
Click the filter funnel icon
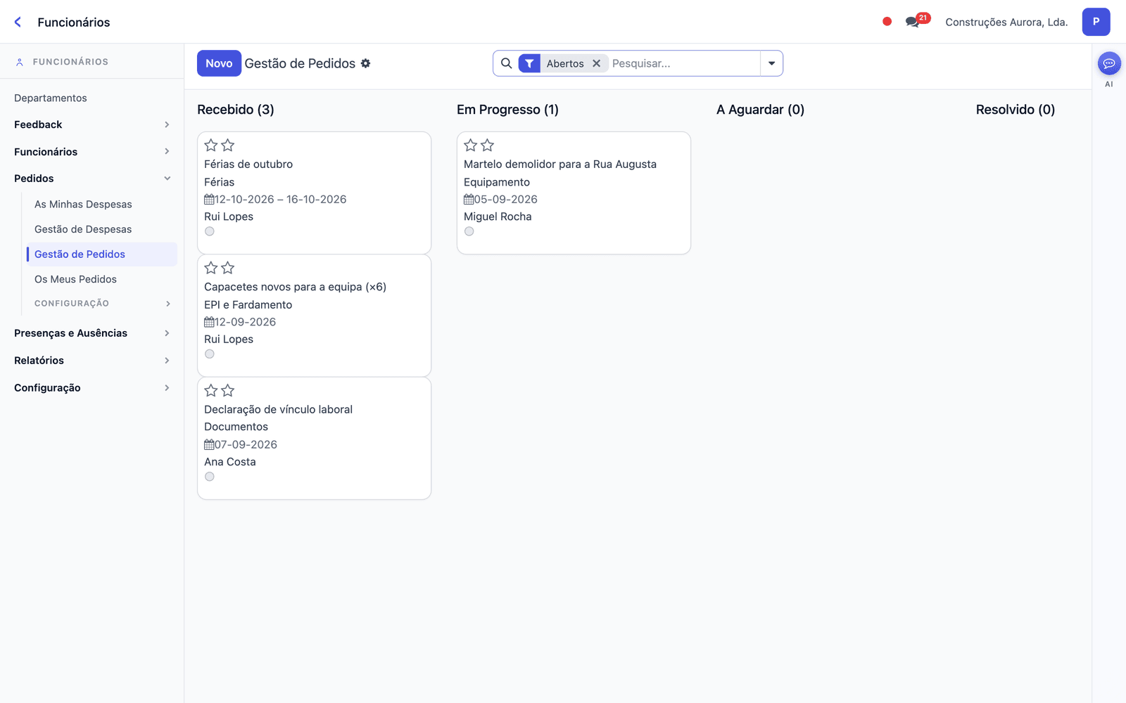coord(529,63)
